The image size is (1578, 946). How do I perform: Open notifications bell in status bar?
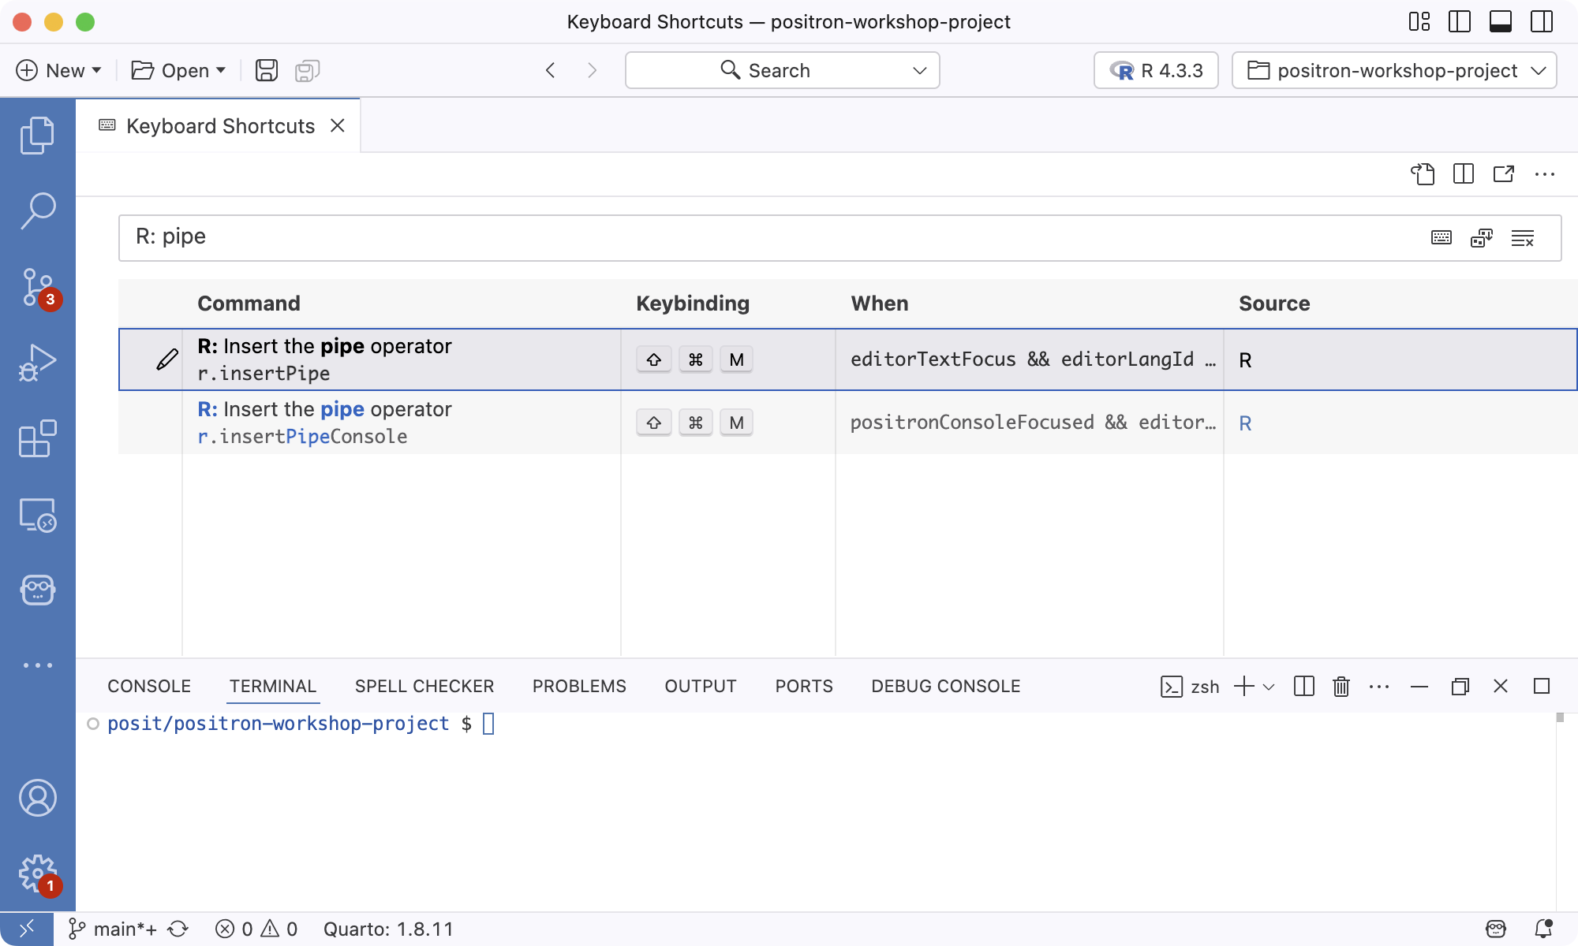coord(1544,929)
